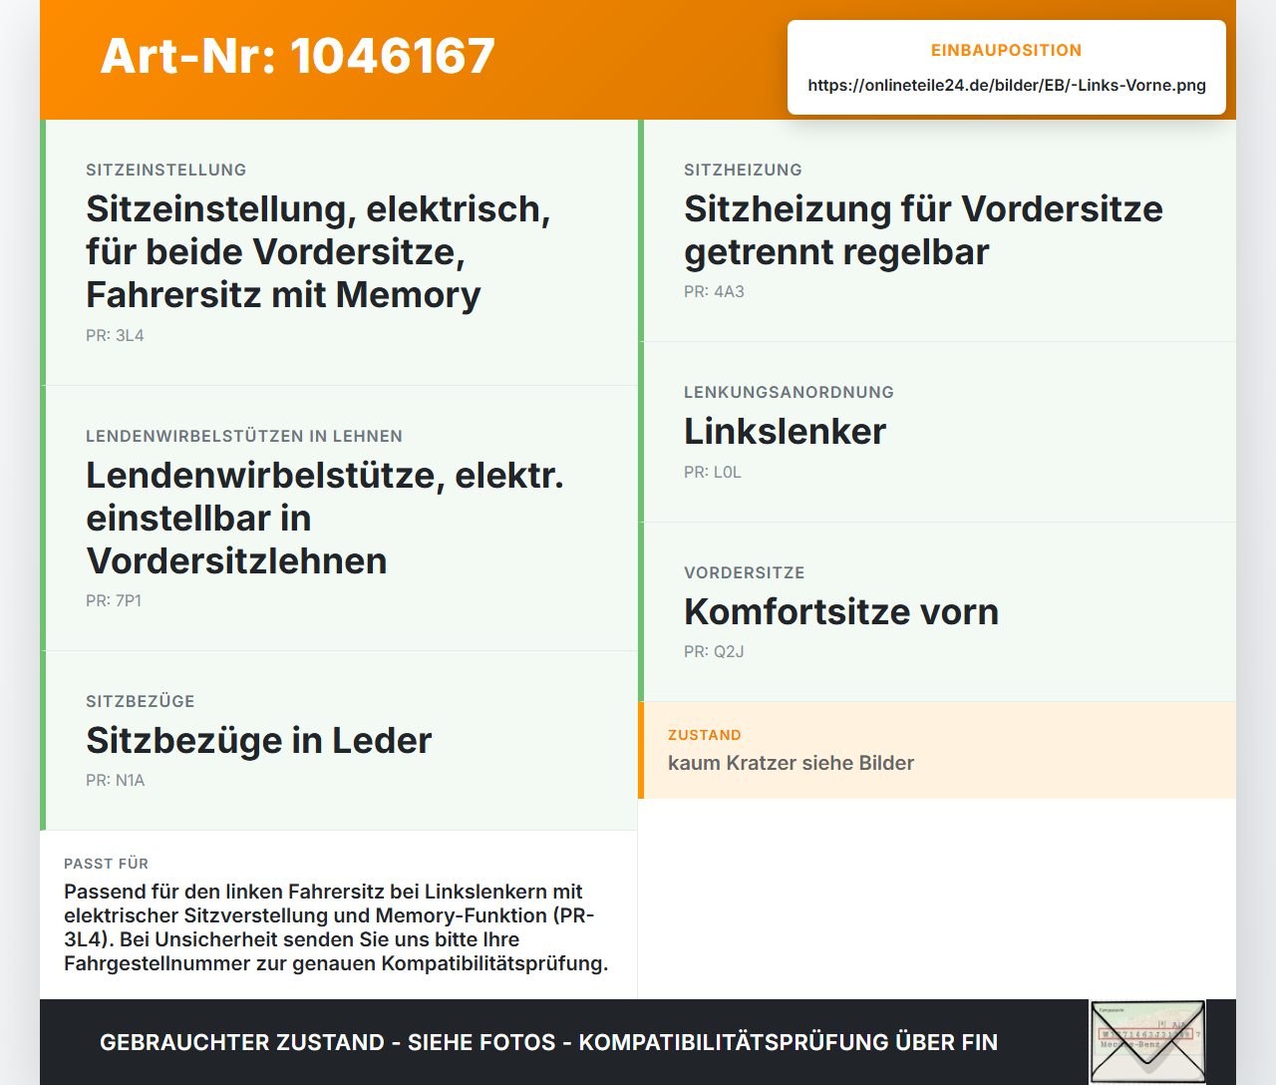Select Sitzheizung für Vordersitze getrennt regelbar
Image resolution: width=1276 pixels, height=1086 pixels.
tap(923, 230)
